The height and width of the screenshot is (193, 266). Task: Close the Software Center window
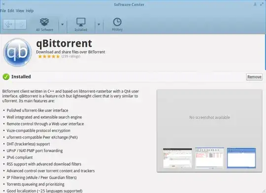(3, 4)
